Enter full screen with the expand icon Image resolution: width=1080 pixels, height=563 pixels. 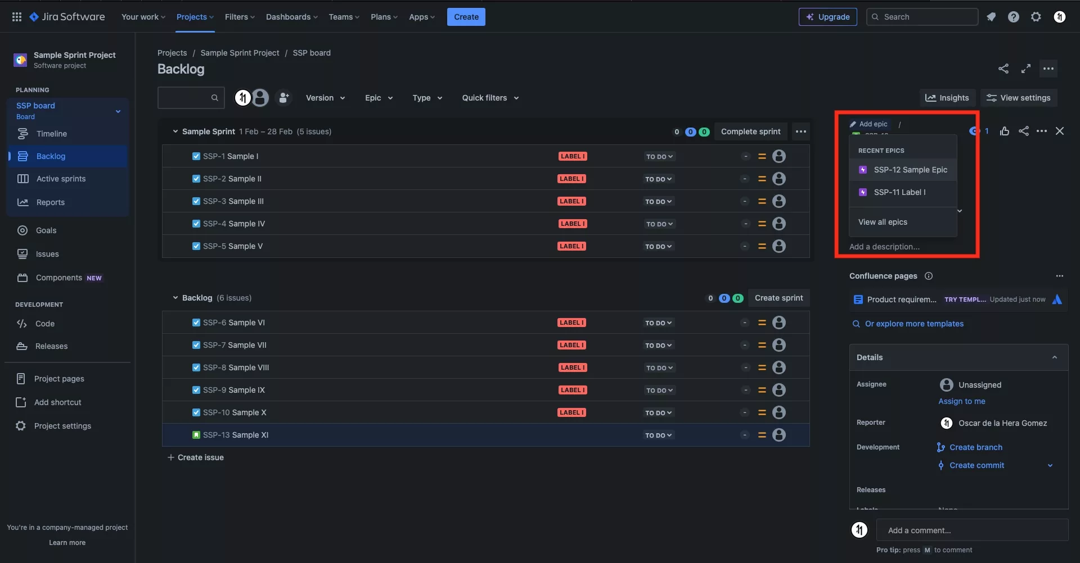click(1026, 69)
